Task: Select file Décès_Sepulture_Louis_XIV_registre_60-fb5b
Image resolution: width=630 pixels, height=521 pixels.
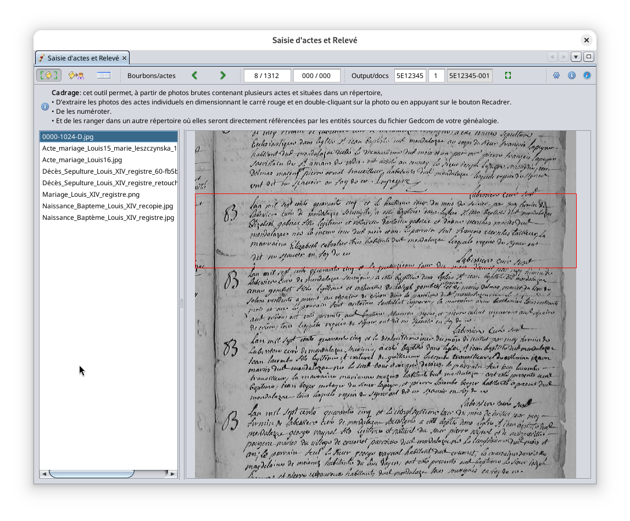Action: [109, 171]
